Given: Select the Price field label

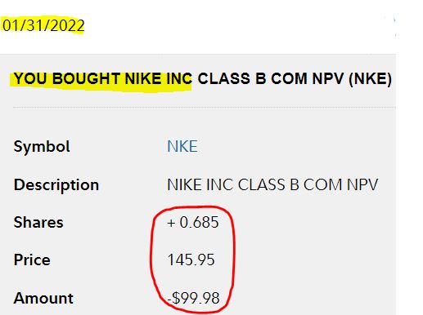Looking at the screenshot, I should pos(32,260).
